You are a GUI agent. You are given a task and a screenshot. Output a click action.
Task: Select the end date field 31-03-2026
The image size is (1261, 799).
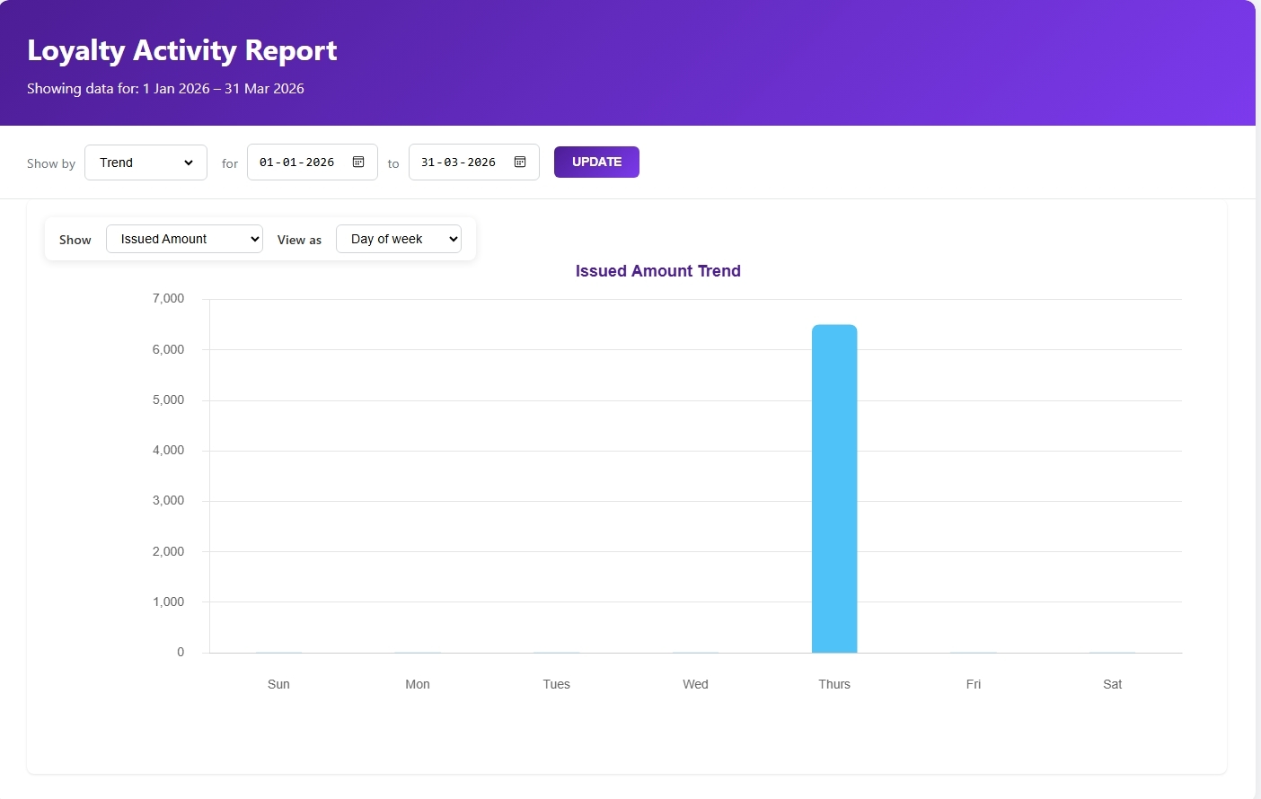(458, 162)
